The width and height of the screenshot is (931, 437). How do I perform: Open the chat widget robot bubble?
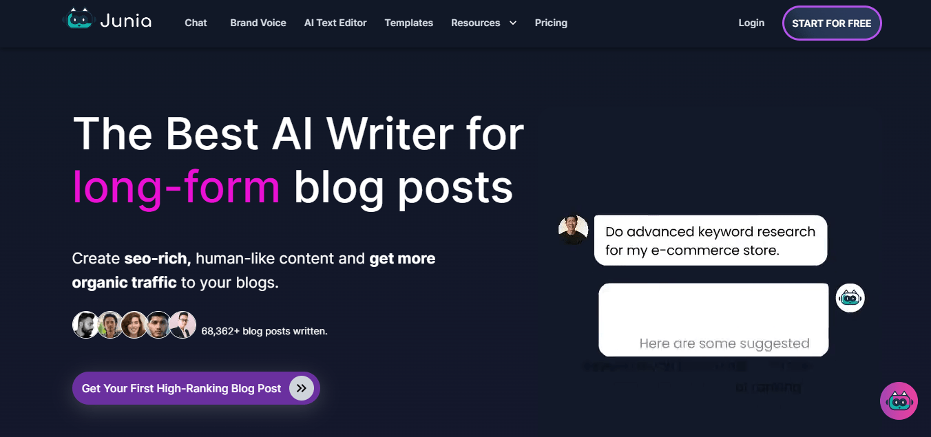tap(899, 401)
